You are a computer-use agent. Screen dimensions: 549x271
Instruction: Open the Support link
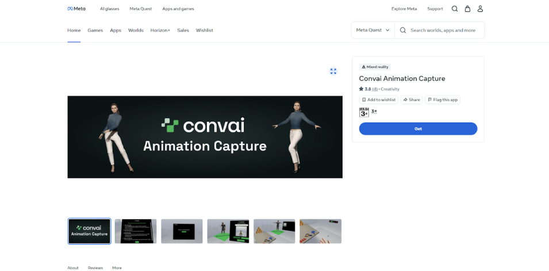tap(435, 9)
